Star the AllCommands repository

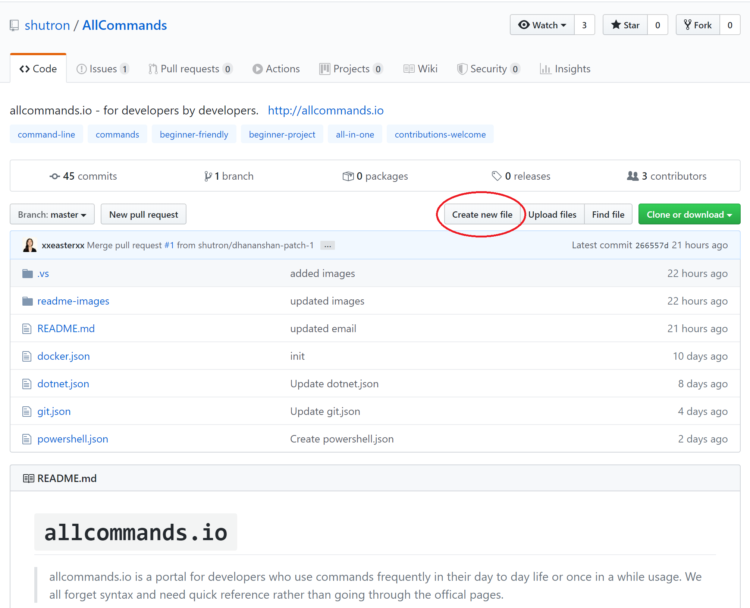point(625,25)
